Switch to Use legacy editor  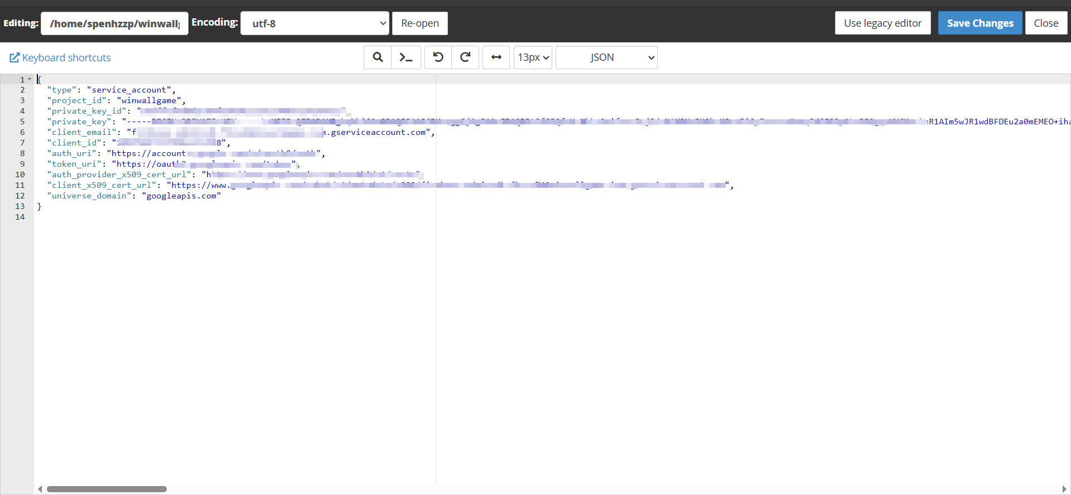(x=882, y=23)
